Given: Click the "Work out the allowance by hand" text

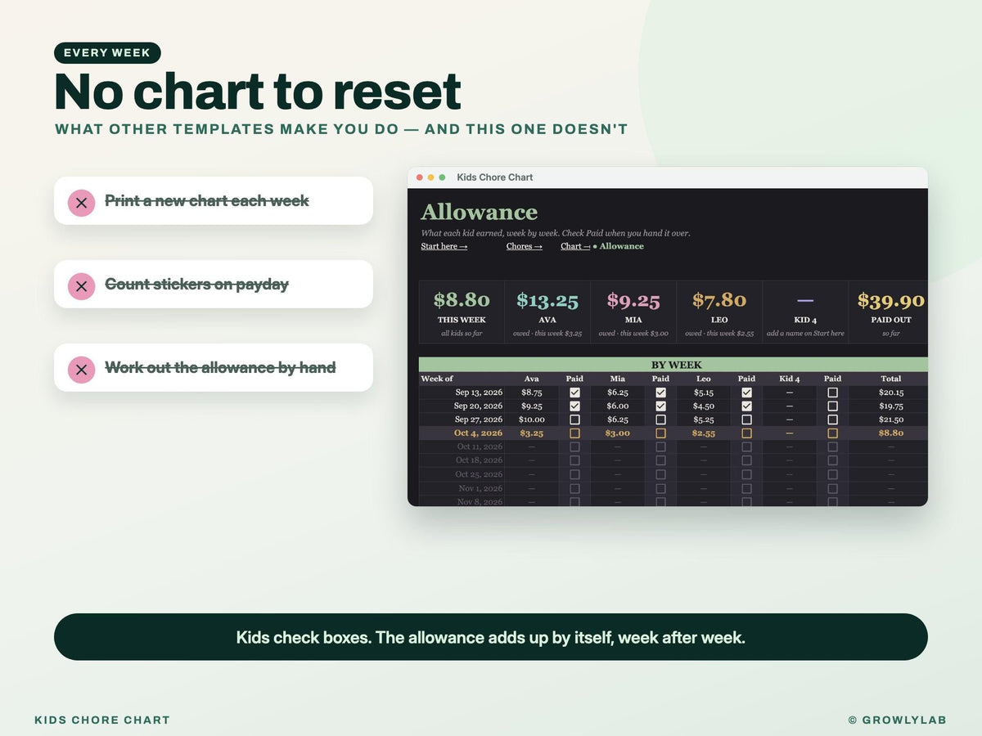Looking at the screenshot, I should 221,368.
